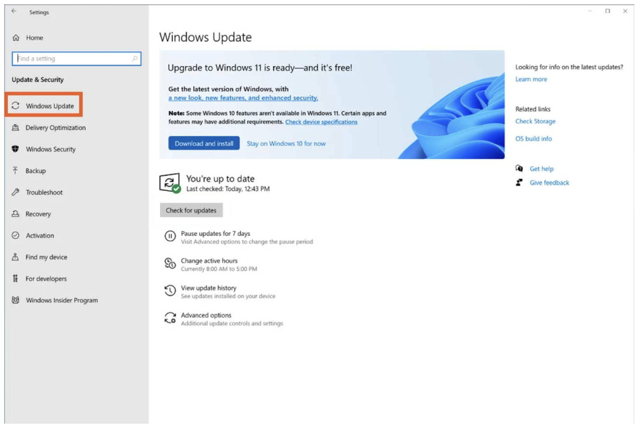
Task: Select the For developers icon
Action: (x=15, y=279)
